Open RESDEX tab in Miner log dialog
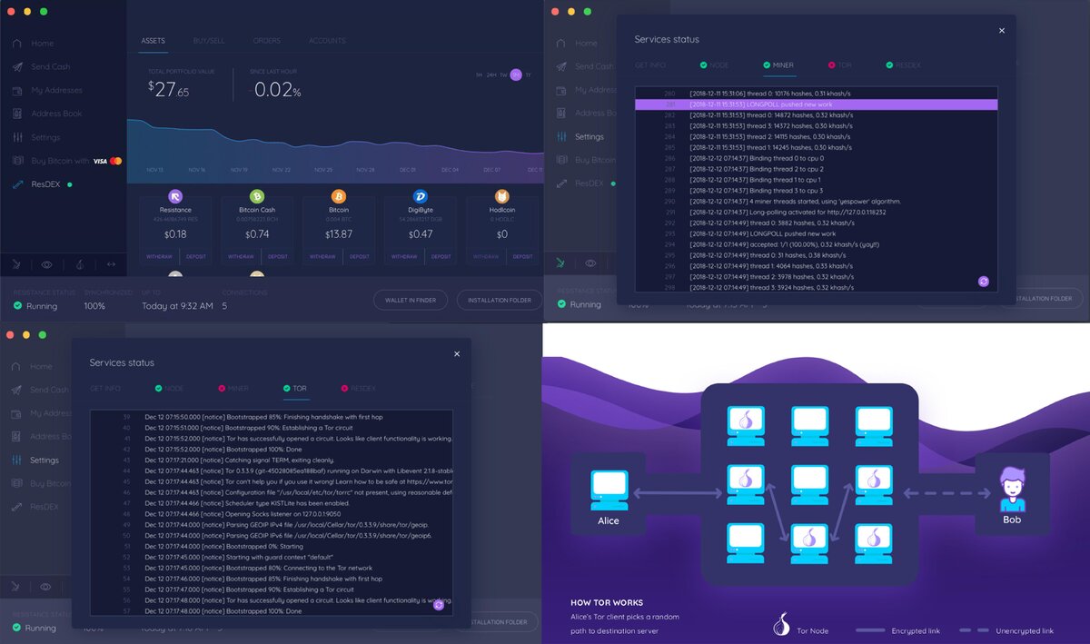 [902, 65]
